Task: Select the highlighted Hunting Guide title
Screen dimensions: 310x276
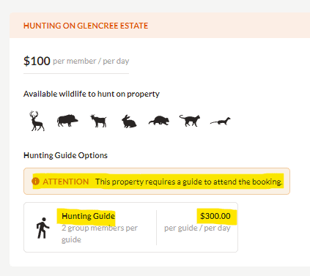Action: [88, 216]
